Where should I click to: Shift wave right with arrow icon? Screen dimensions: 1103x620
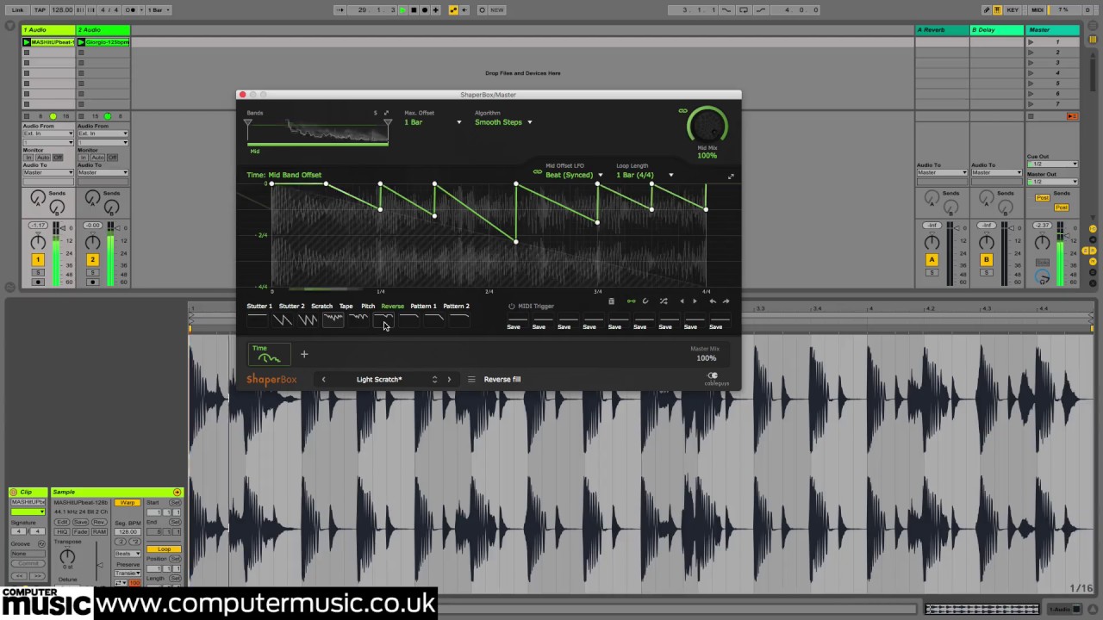tap(695, 301)
